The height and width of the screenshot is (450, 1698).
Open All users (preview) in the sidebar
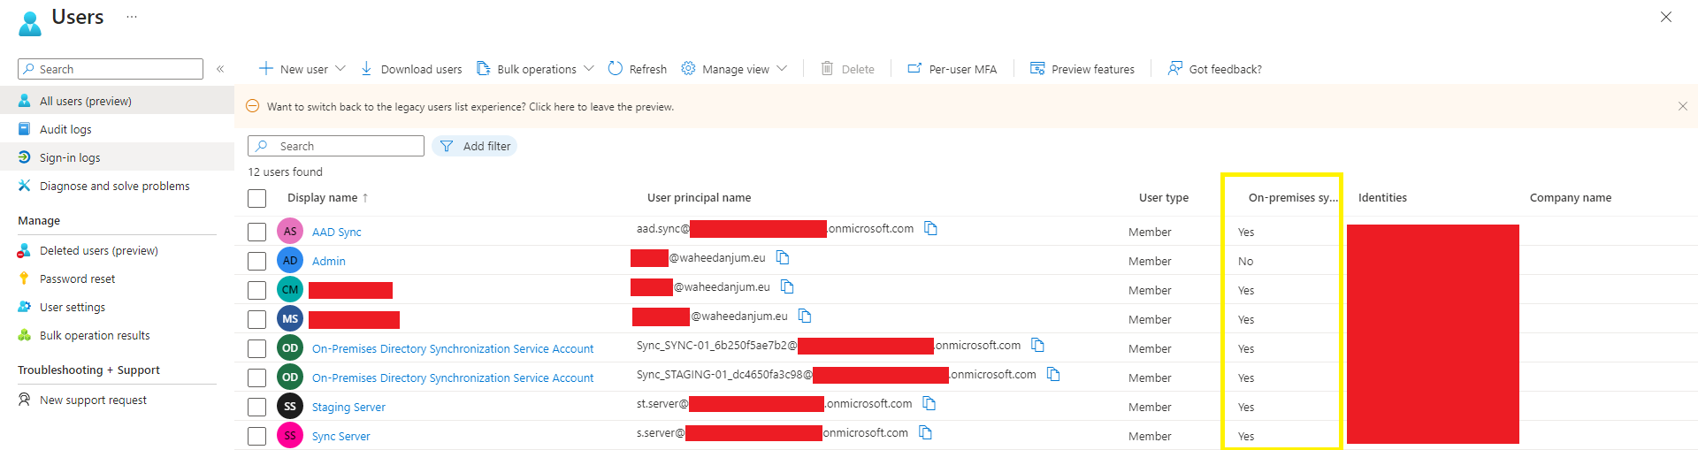click(x=117, y=101)
